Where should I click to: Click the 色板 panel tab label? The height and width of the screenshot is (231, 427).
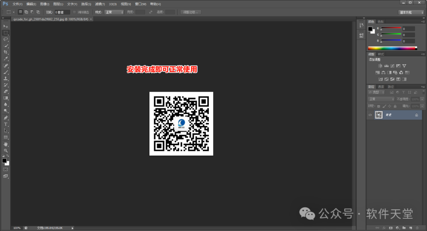pyautogui.click(x=380, y=21)
